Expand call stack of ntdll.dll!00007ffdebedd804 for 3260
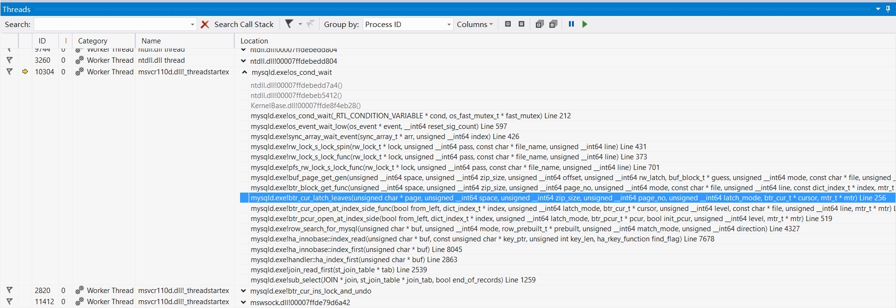 (x=243, y=61)
